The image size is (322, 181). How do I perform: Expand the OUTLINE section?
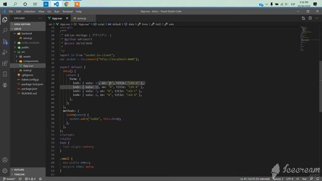tap(28, 170)
